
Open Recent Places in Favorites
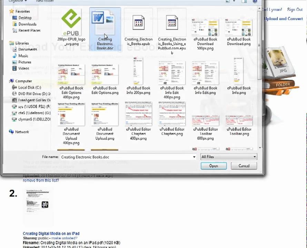pos(29,31)
